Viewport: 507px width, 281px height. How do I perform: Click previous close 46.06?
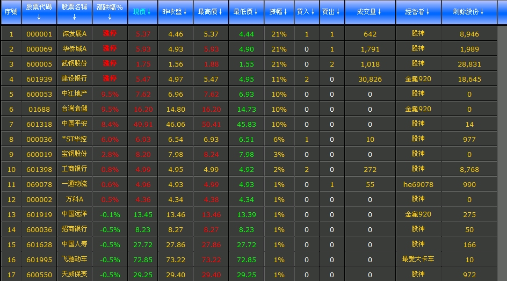coord(176,124)
